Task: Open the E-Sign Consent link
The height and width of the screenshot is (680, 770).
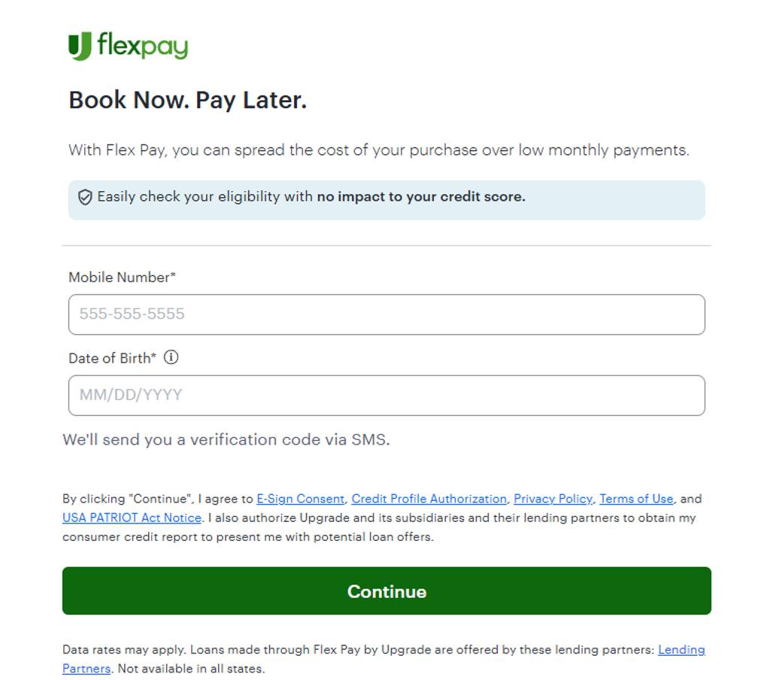Action: click(x=300, y=499)
